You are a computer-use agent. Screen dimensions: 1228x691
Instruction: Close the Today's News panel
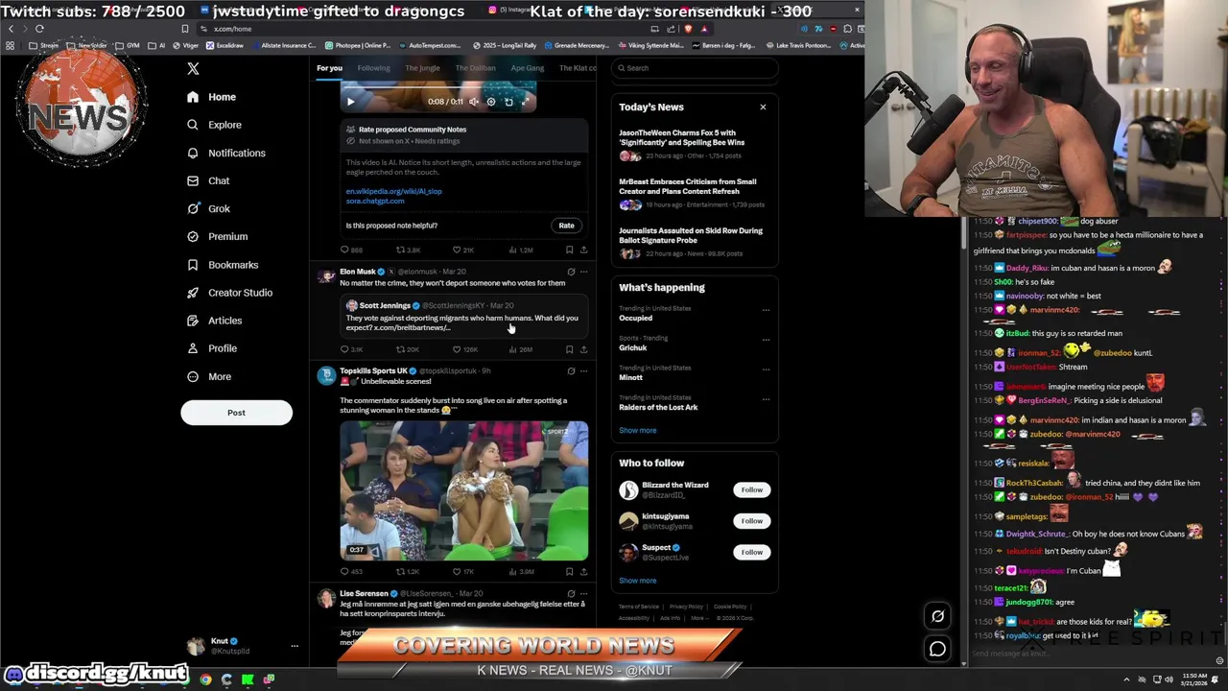pyautogui.click(x=763, y=107)
